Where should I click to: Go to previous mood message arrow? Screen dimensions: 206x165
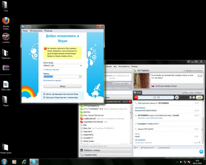click(x=198, y=76)
